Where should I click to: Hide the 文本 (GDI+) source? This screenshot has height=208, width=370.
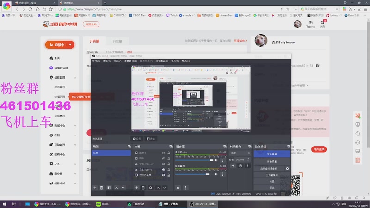click(x=163, y=170)
